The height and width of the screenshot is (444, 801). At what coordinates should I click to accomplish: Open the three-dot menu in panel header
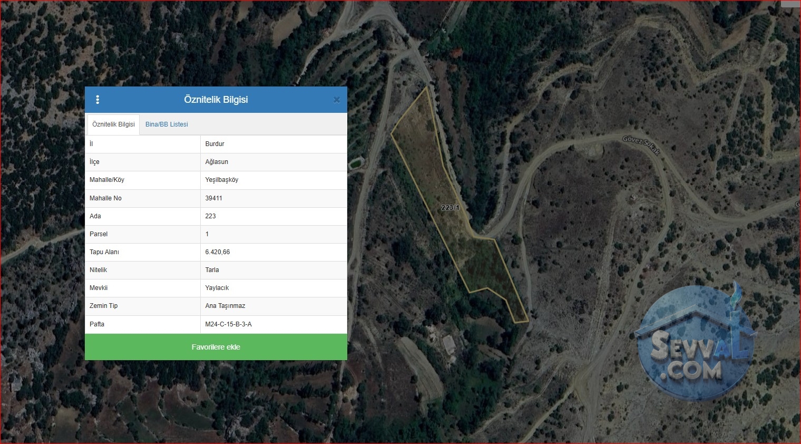(x=97, y=100)
